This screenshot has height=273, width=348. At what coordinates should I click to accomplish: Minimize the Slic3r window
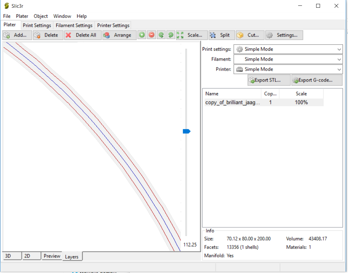(300, 6)
